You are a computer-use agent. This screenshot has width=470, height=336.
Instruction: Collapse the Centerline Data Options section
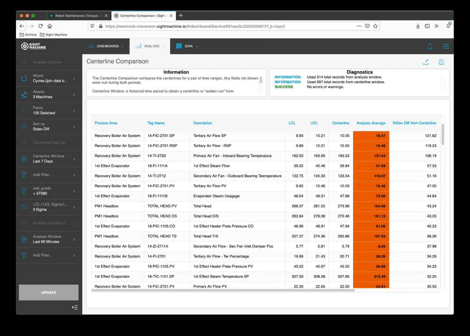coord(49,143)
